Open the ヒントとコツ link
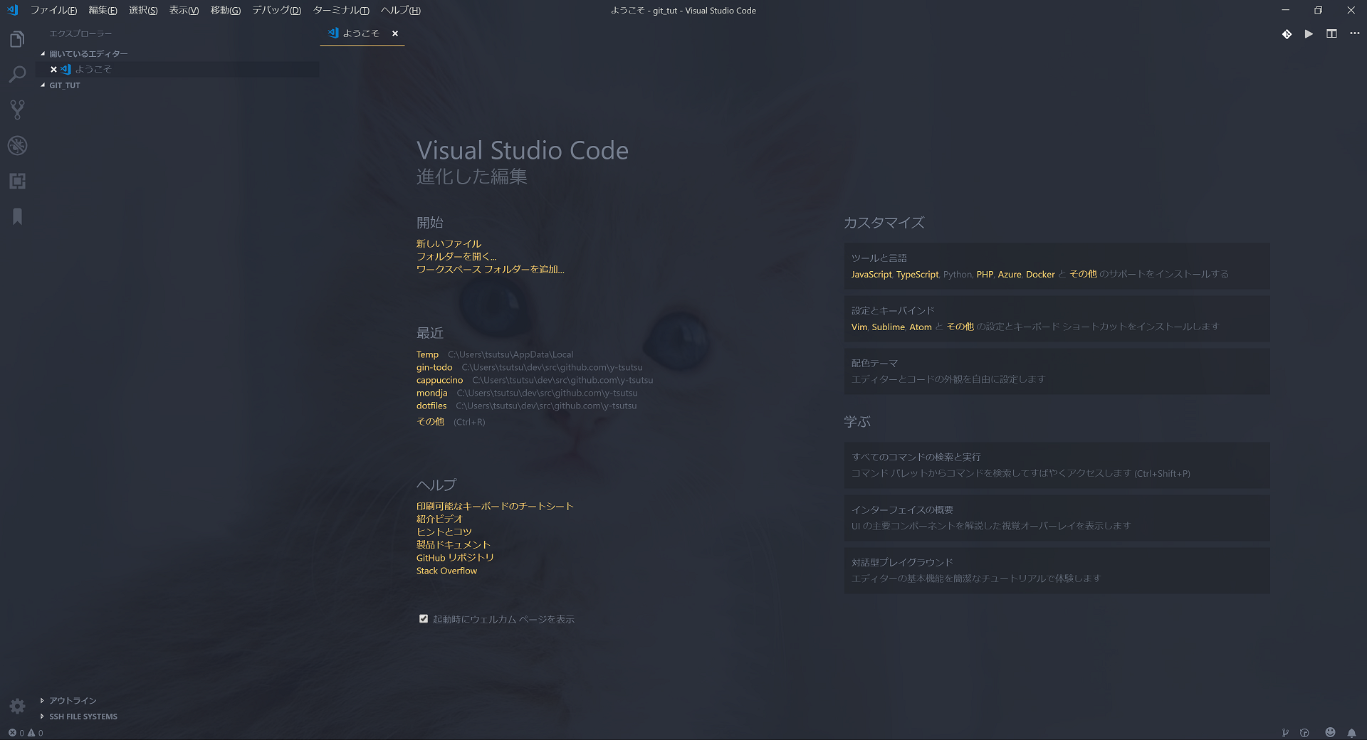1367x740 pixels. click(x=444, y=532)
